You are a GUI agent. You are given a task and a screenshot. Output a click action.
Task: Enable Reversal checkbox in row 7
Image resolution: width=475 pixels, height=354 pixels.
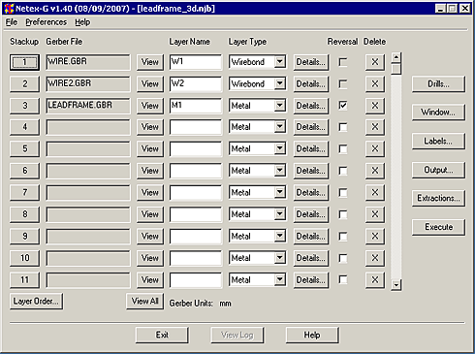tap(343, 193)
